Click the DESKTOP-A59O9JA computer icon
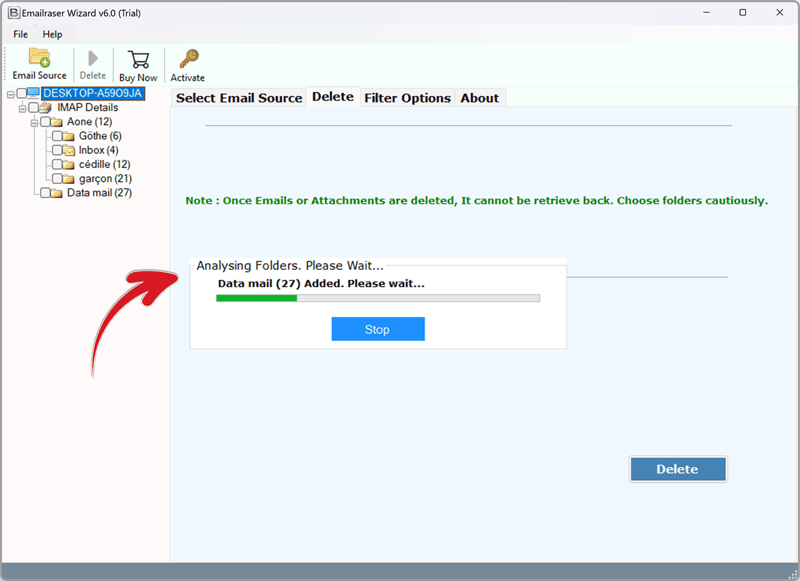Image resolution: width=800 pixels, height=581 pixels. tap(33, 93)
